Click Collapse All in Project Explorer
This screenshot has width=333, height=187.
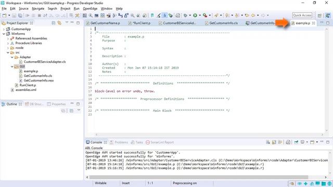pyautogui.click(x=54, y=23)
